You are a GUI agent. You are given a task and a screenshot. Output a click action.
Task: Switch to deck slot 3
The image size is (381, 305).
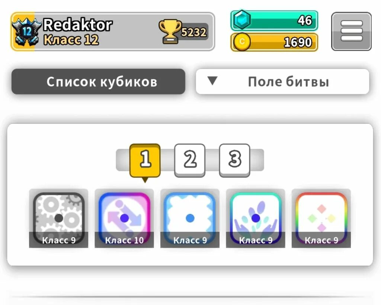click(x=234, y=160)
